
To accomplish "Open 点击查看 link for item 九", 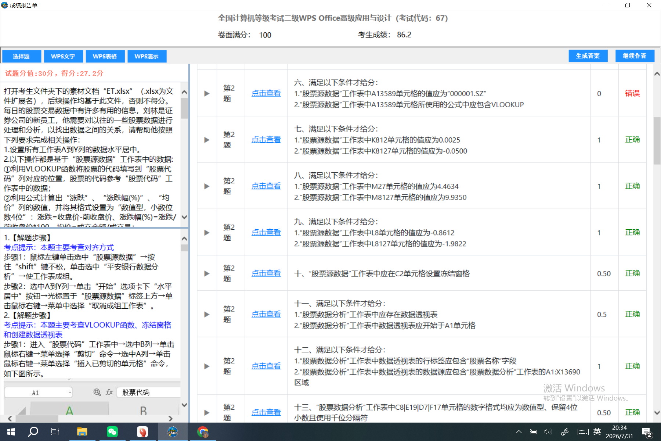I will click(x=266, y=232).
